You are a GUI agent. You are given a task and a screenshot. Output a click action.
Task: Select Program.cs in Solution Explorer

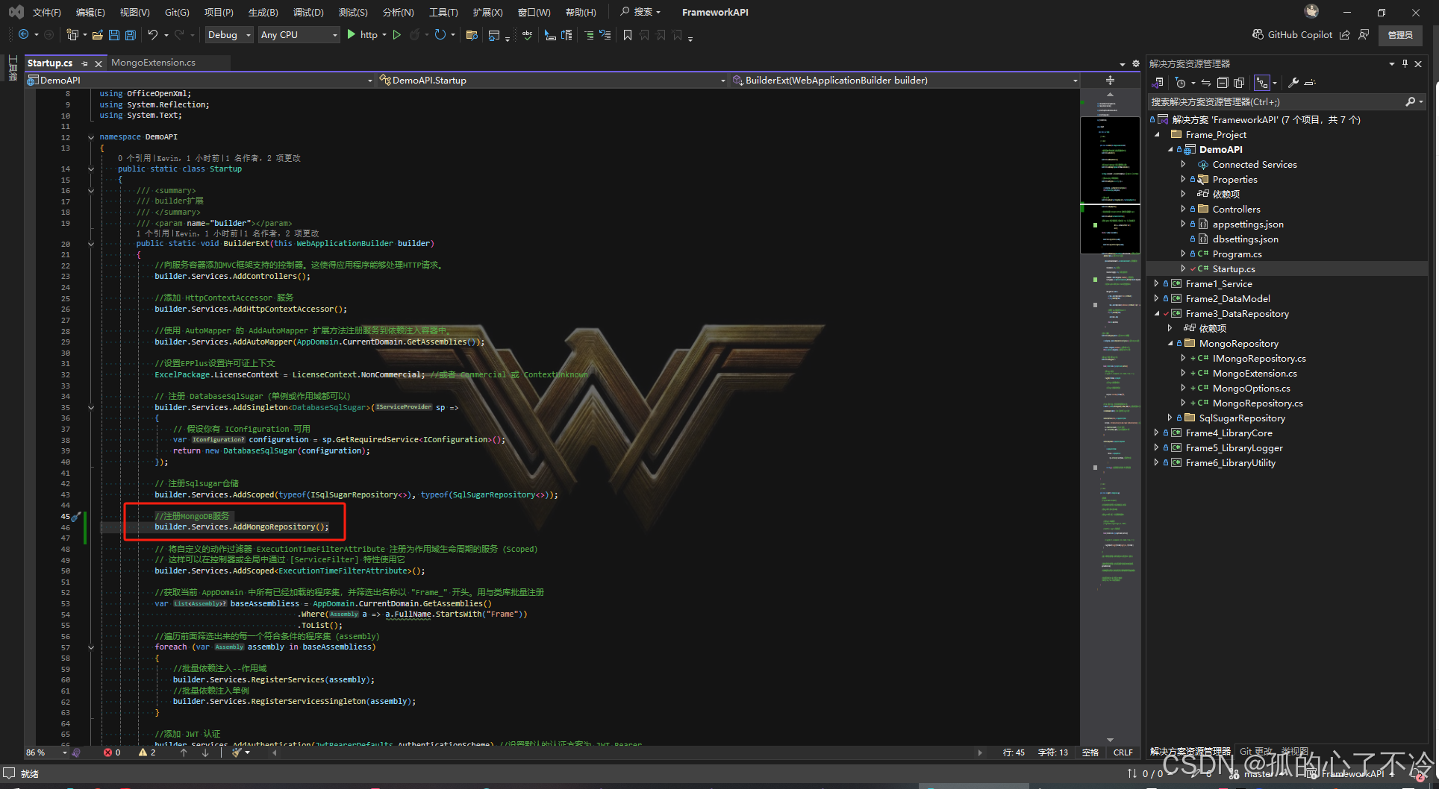pyautogui.click(x=1237, y=254)
